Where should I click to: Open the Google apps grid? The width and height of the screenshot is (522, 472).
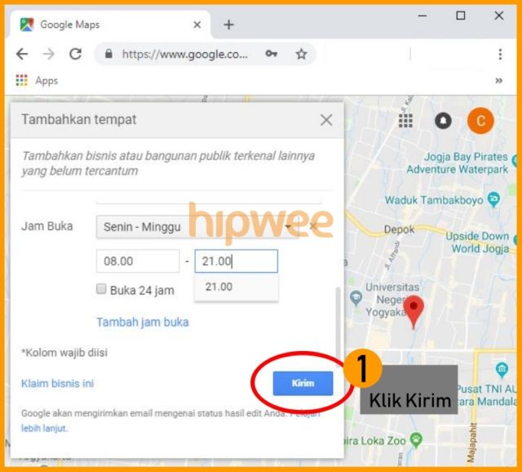tap(405, 121)
